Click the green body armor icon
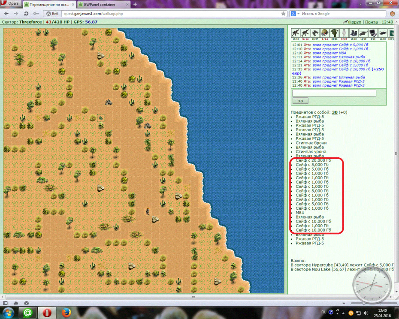The height and width of the screenshot is (319, 399). 334,33
